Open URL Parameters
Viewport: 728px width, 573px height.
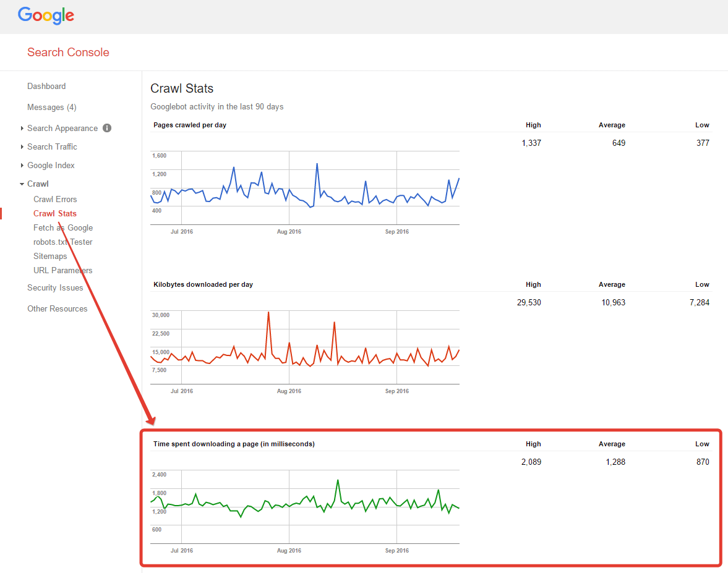click(x=62, y=270)
